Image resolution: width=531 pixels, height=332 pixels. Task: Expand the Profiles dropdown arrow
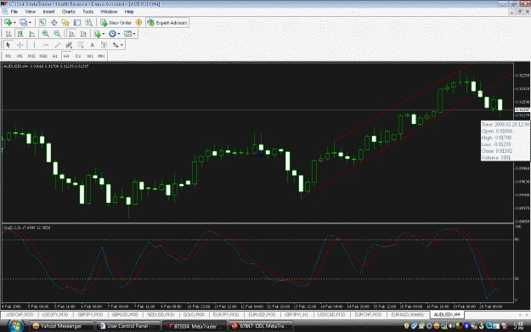click(x=30, y=23)
